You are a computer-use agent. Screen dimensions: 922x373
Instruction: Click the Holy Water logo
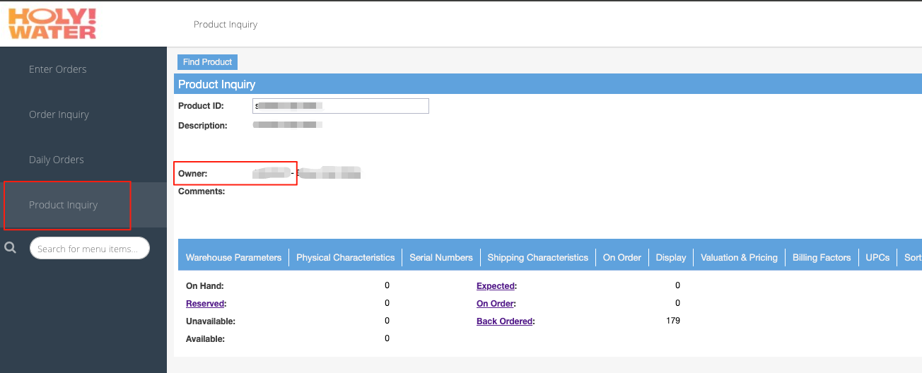click(52, 24)
